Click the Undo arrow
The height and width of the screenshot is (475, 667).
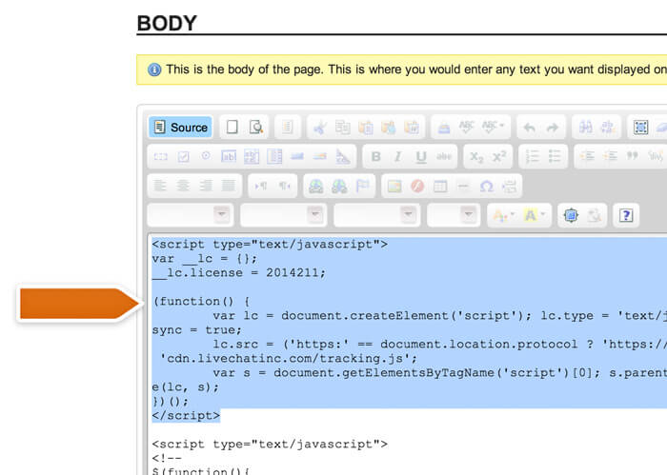(x=530, y=127)
